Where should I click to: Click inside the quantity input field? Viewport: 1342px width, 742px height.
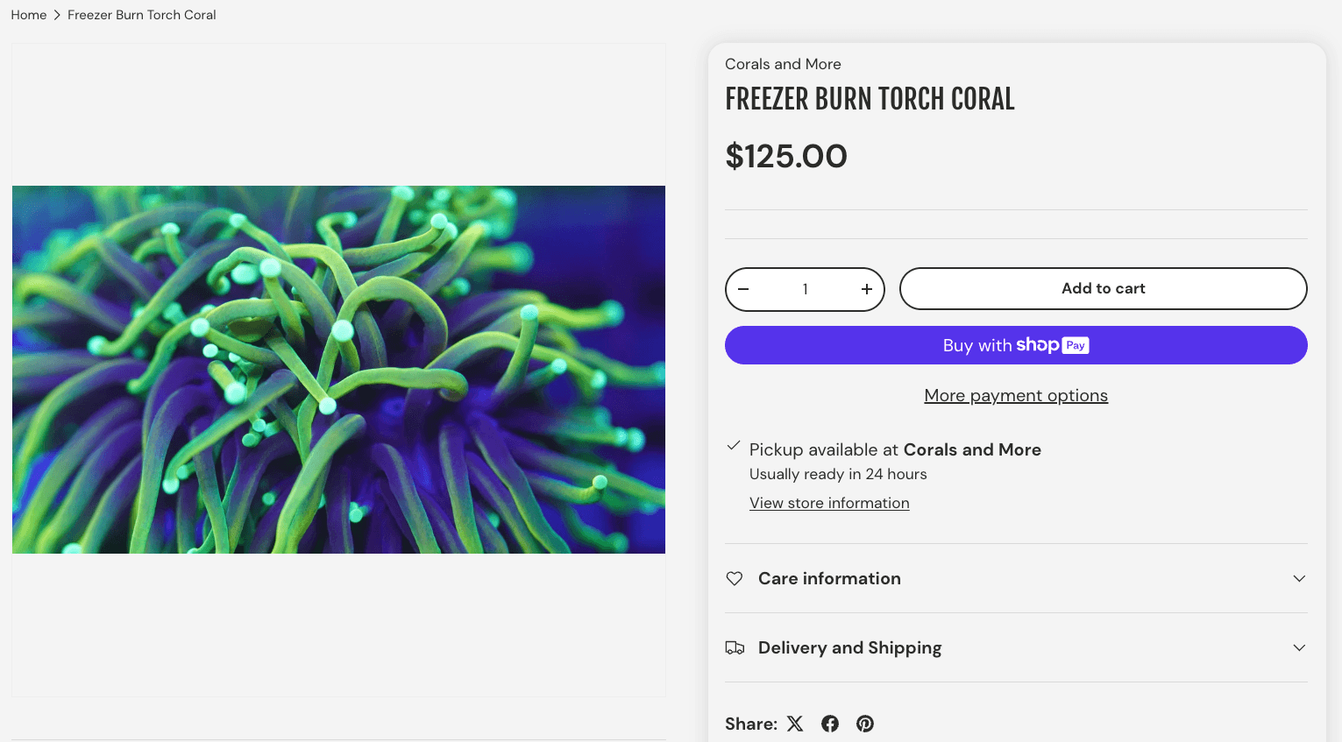(x=805, y=289)
